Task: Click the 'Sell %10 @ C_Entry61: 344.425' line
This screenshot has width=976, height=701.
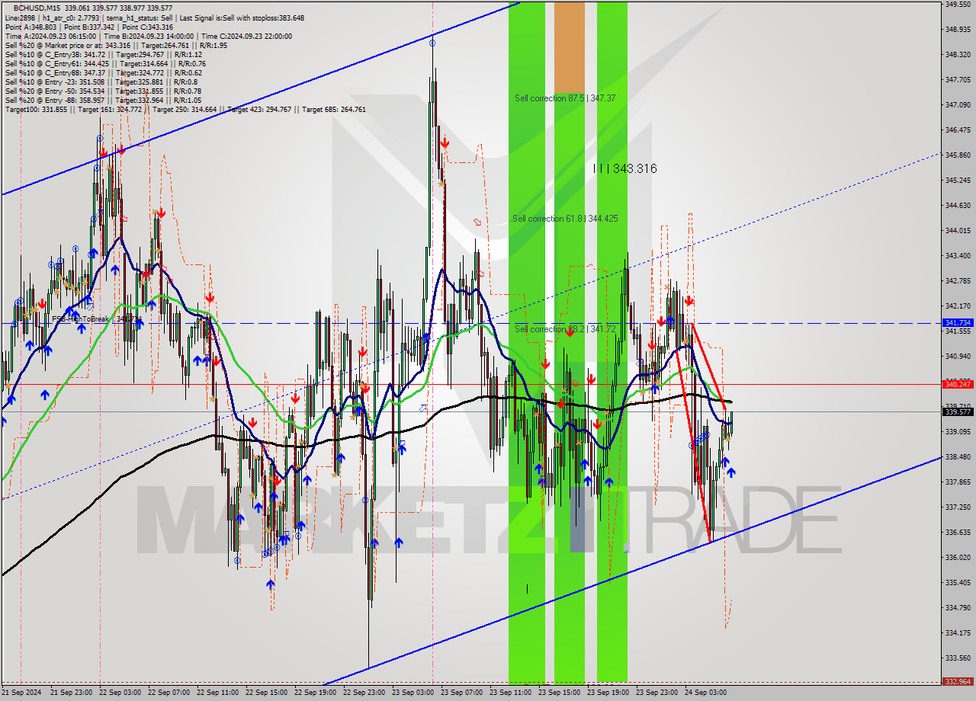Action: pyautogui.click(x=105, y=63)
